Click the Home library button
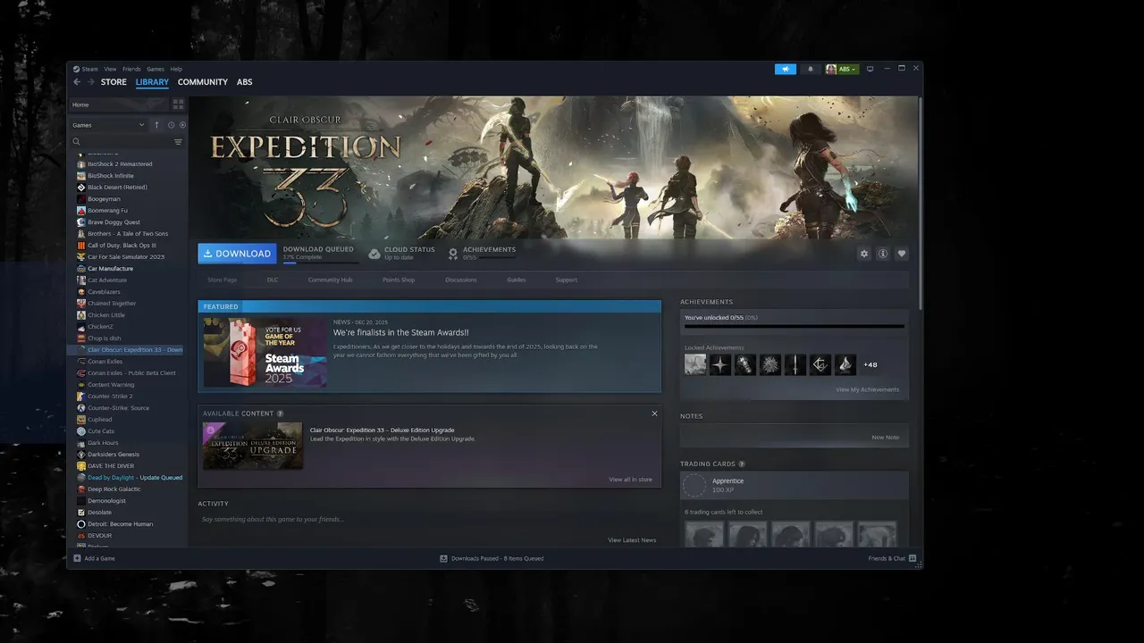 pyautogui.click(x=119, y=104)
